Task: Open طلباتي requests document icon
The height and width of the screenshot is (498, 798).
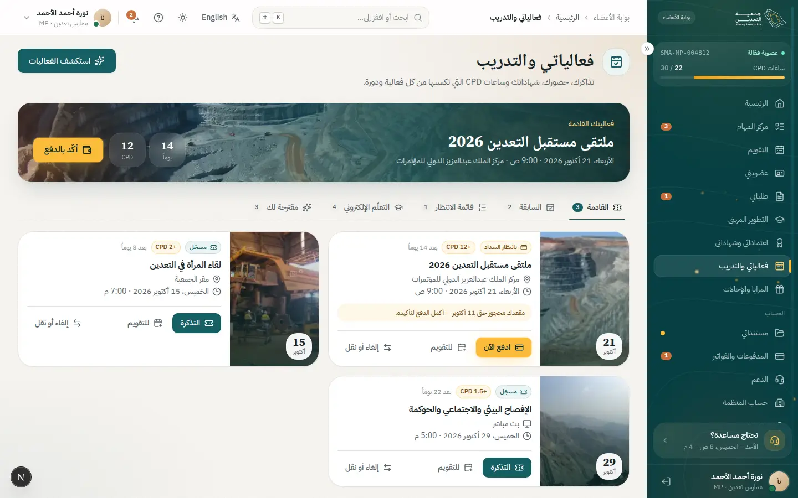Action: click(x=780, y=196)
